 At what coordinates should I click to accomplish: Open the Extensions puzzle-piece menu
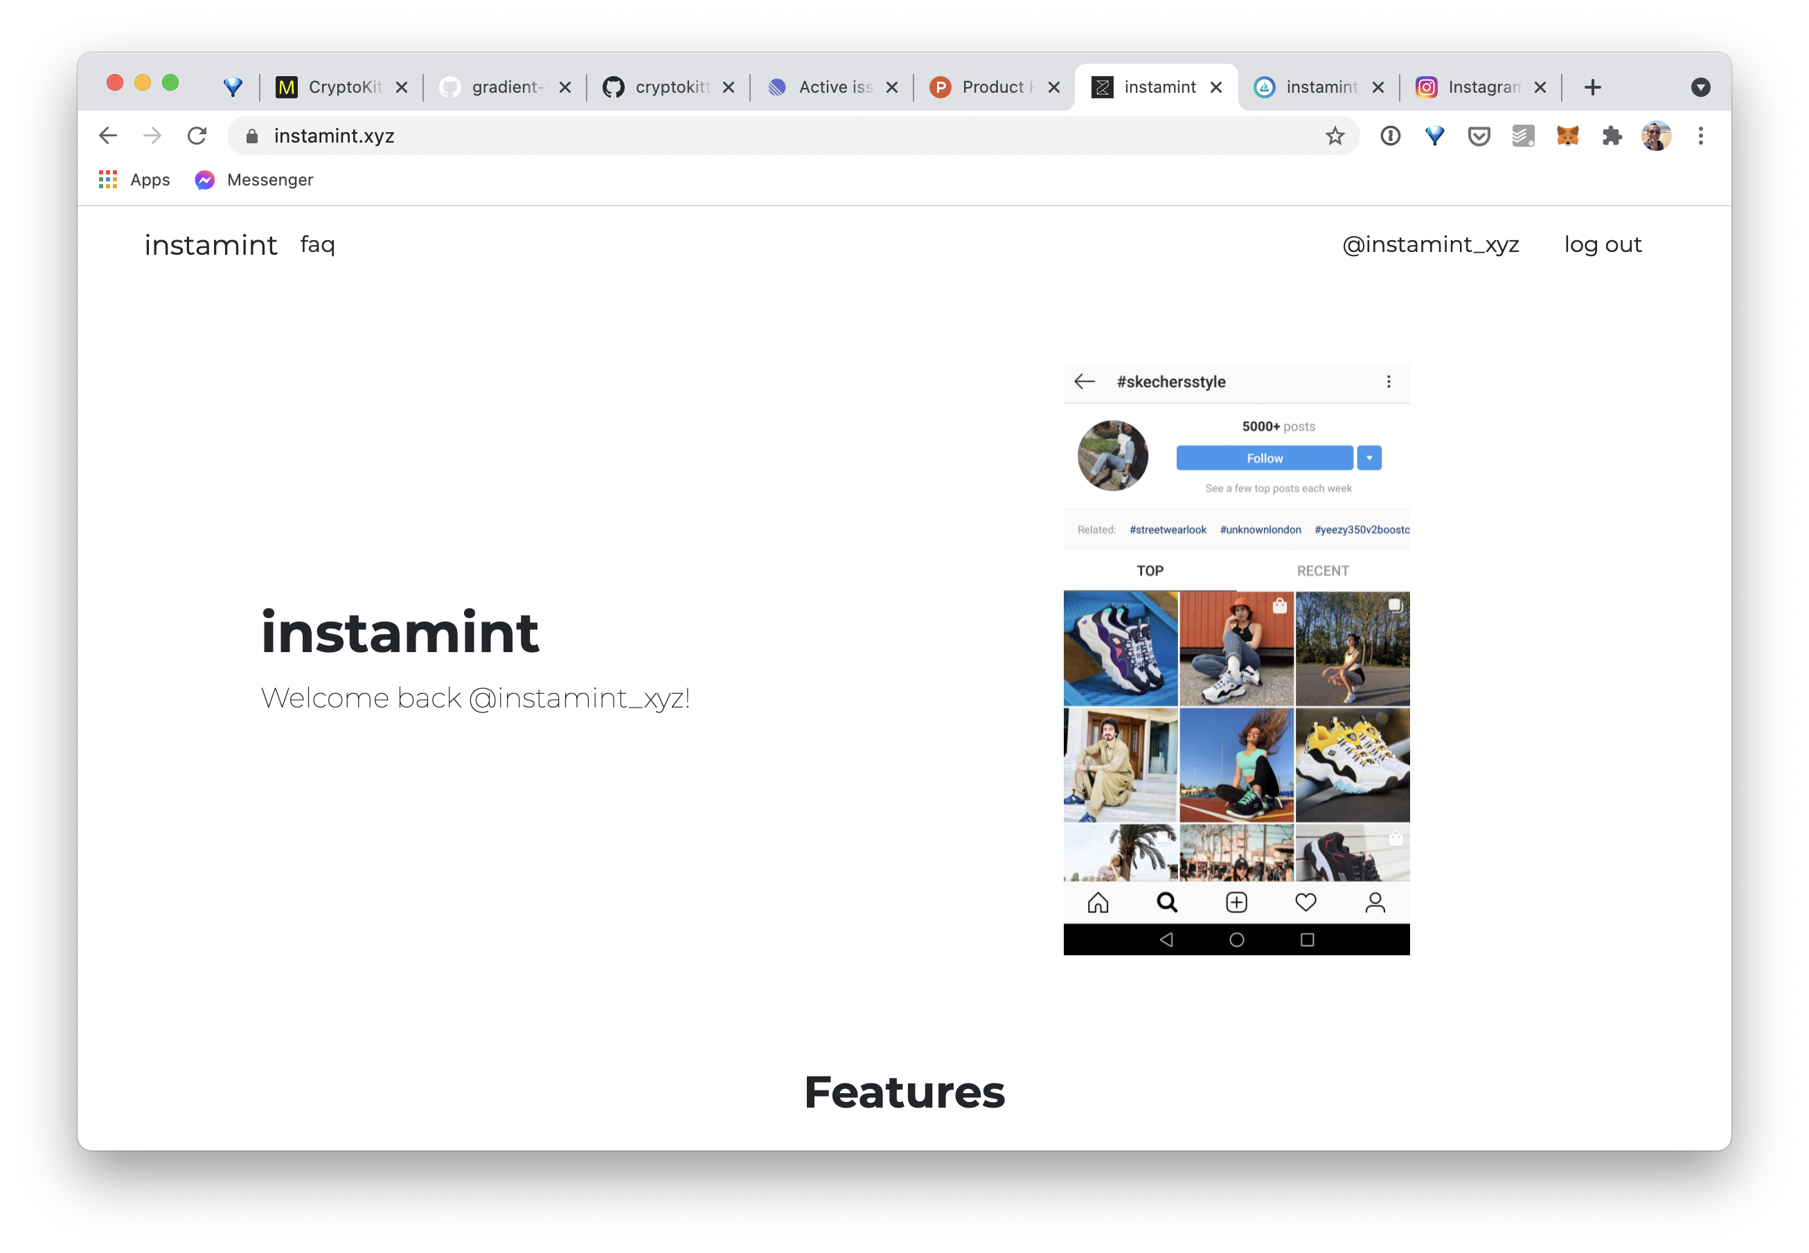[1612, 135]
